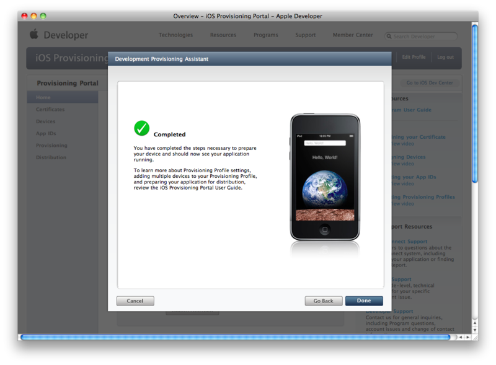This screenshot has height=365, width=496.
Task: Open the Support menu
Action: (x=305, y=35)
